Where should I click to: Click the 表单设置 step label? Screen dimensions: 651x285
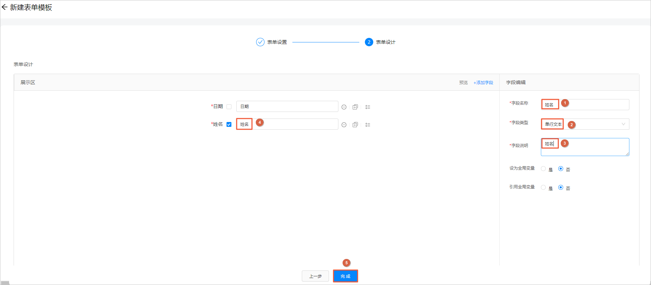point(277,42)
